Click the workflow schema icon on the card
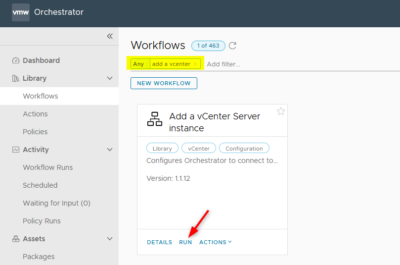Viewport: 400px width, 265px height. point(155,119)
